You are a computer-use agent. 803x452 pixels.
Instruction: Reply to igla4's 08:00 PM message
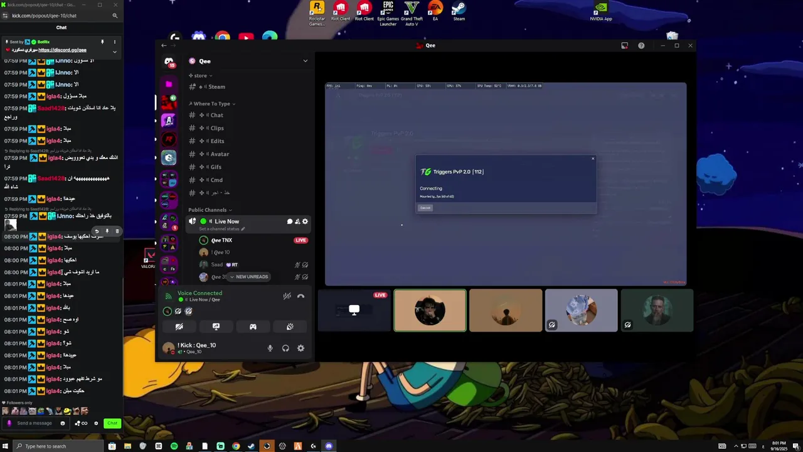[x=97, y=231]
